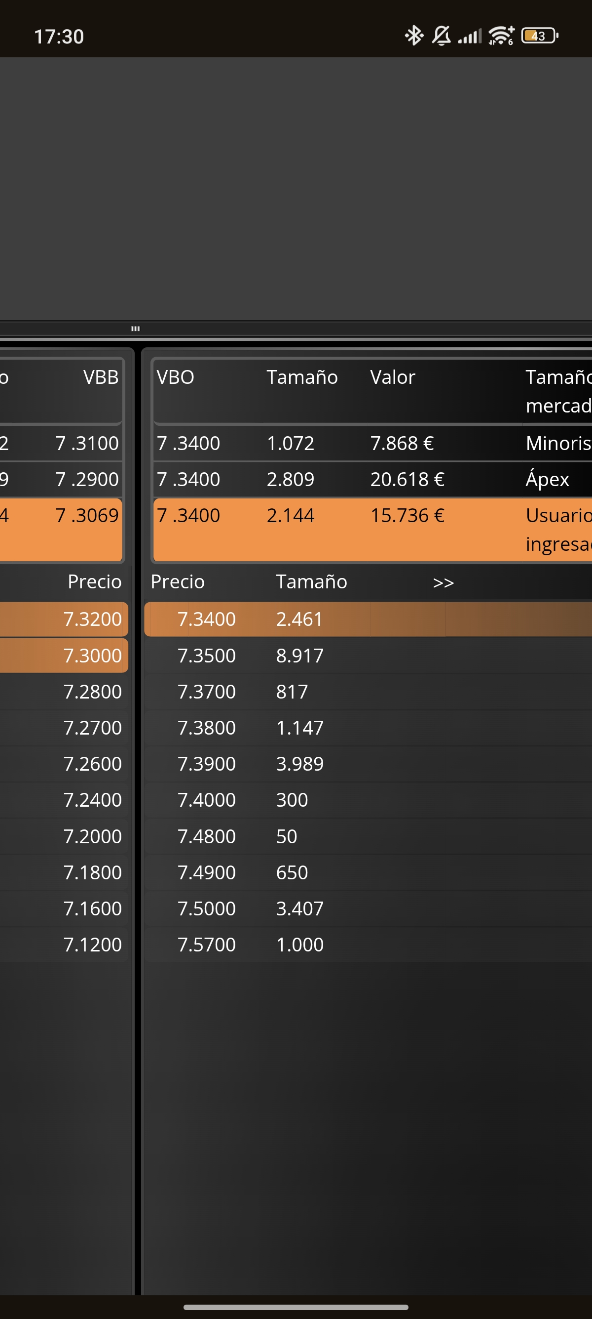592x1319 pixels.
Task: Select ask size 2.461
Action: click(x=299, y=619)
